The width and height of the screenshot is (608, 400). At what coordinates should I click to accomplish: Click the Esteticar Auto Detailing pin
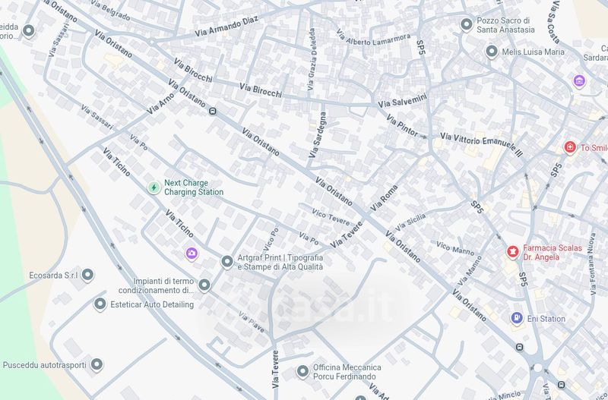[x=100, y=304]
